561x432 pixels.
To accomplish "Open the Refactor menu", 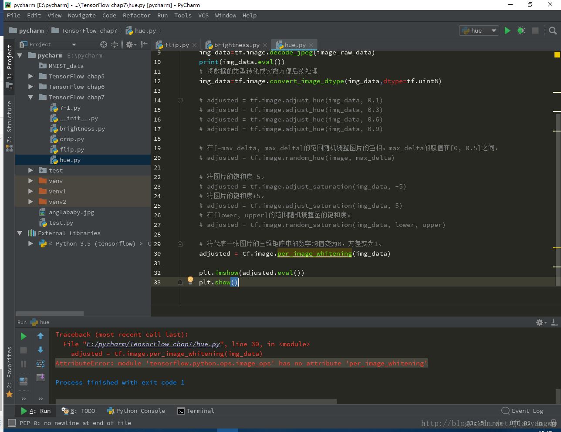I will pyautogui.click(x=136, y=15).
